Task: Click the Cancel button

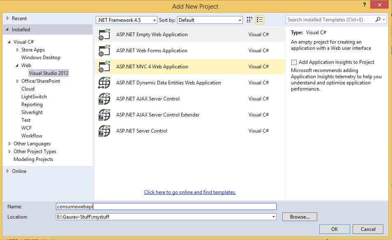Action: pyautogui.click(x=368, y=229)
